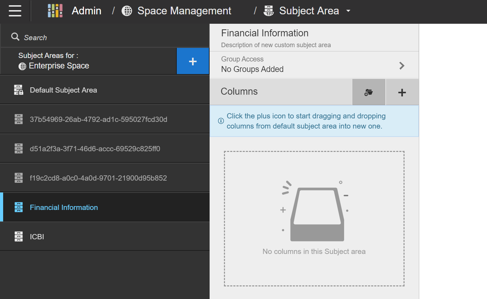Click cabinet icon beside f19c2cd8 subject area
The height and width of the screenshot is (299, 487).
[x=19, y=178]
